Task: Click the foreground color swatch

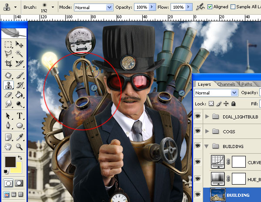Action: tap(10, 162)
